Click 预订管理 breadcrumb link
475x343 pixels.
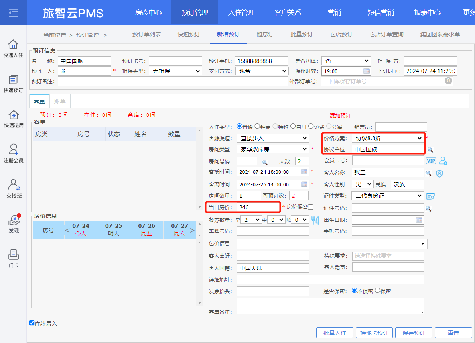87,35
